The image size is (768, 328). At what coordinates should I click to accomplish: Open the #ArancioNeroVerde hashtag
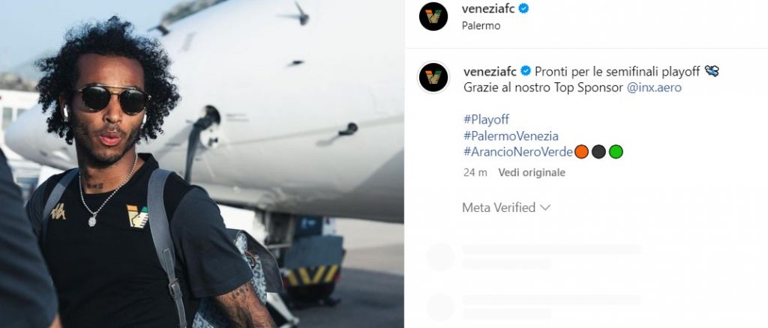[x=518, y=152]
